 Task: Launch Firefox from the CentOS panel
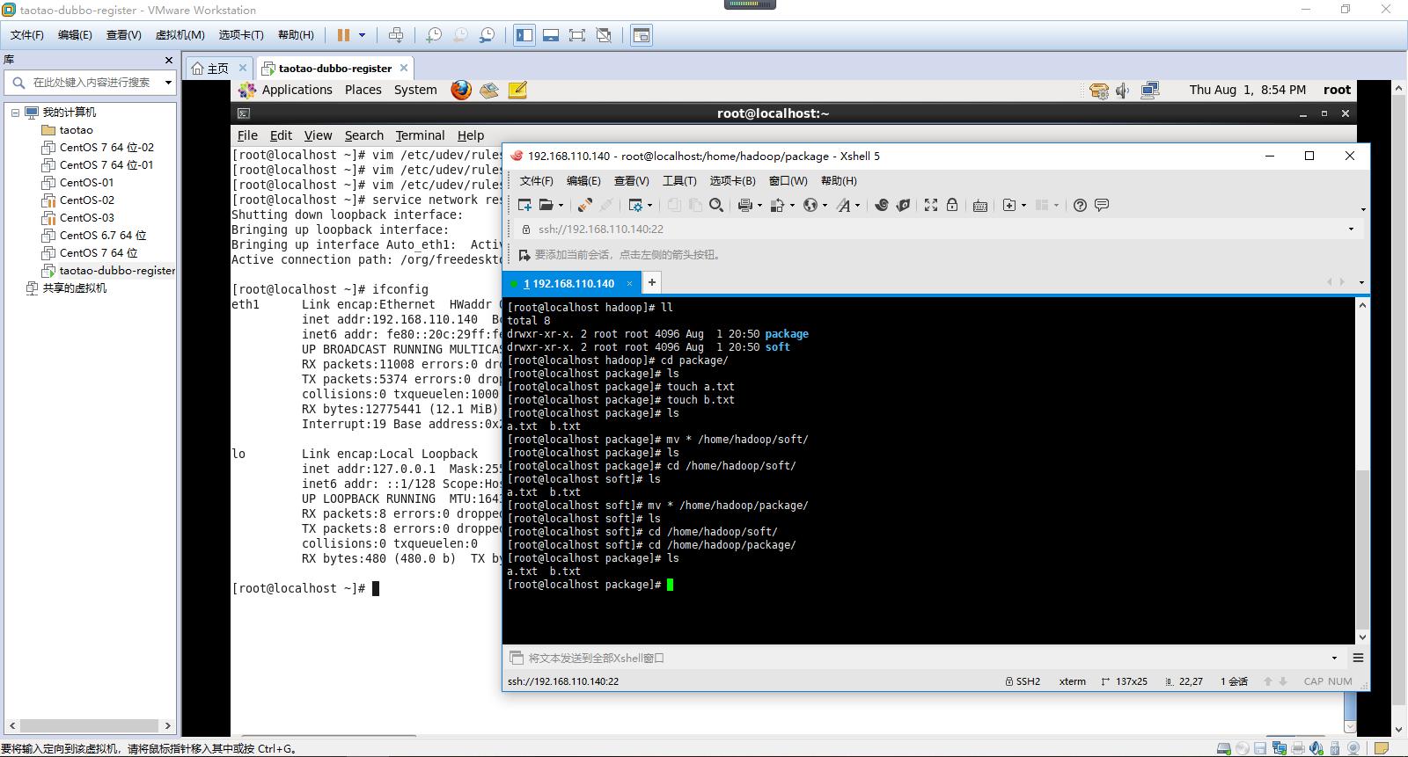coord(461,90)
